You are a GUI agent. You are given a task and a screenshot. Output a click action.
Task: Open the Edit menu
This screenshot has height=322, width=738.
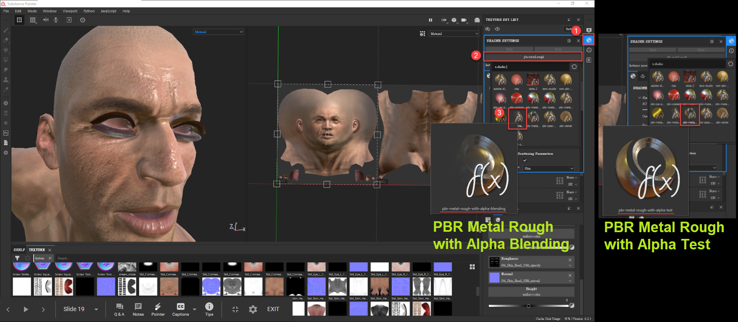18,11
